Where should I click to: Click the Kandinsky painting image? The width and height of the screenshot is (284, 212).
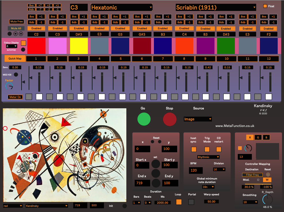coord(65,155)
